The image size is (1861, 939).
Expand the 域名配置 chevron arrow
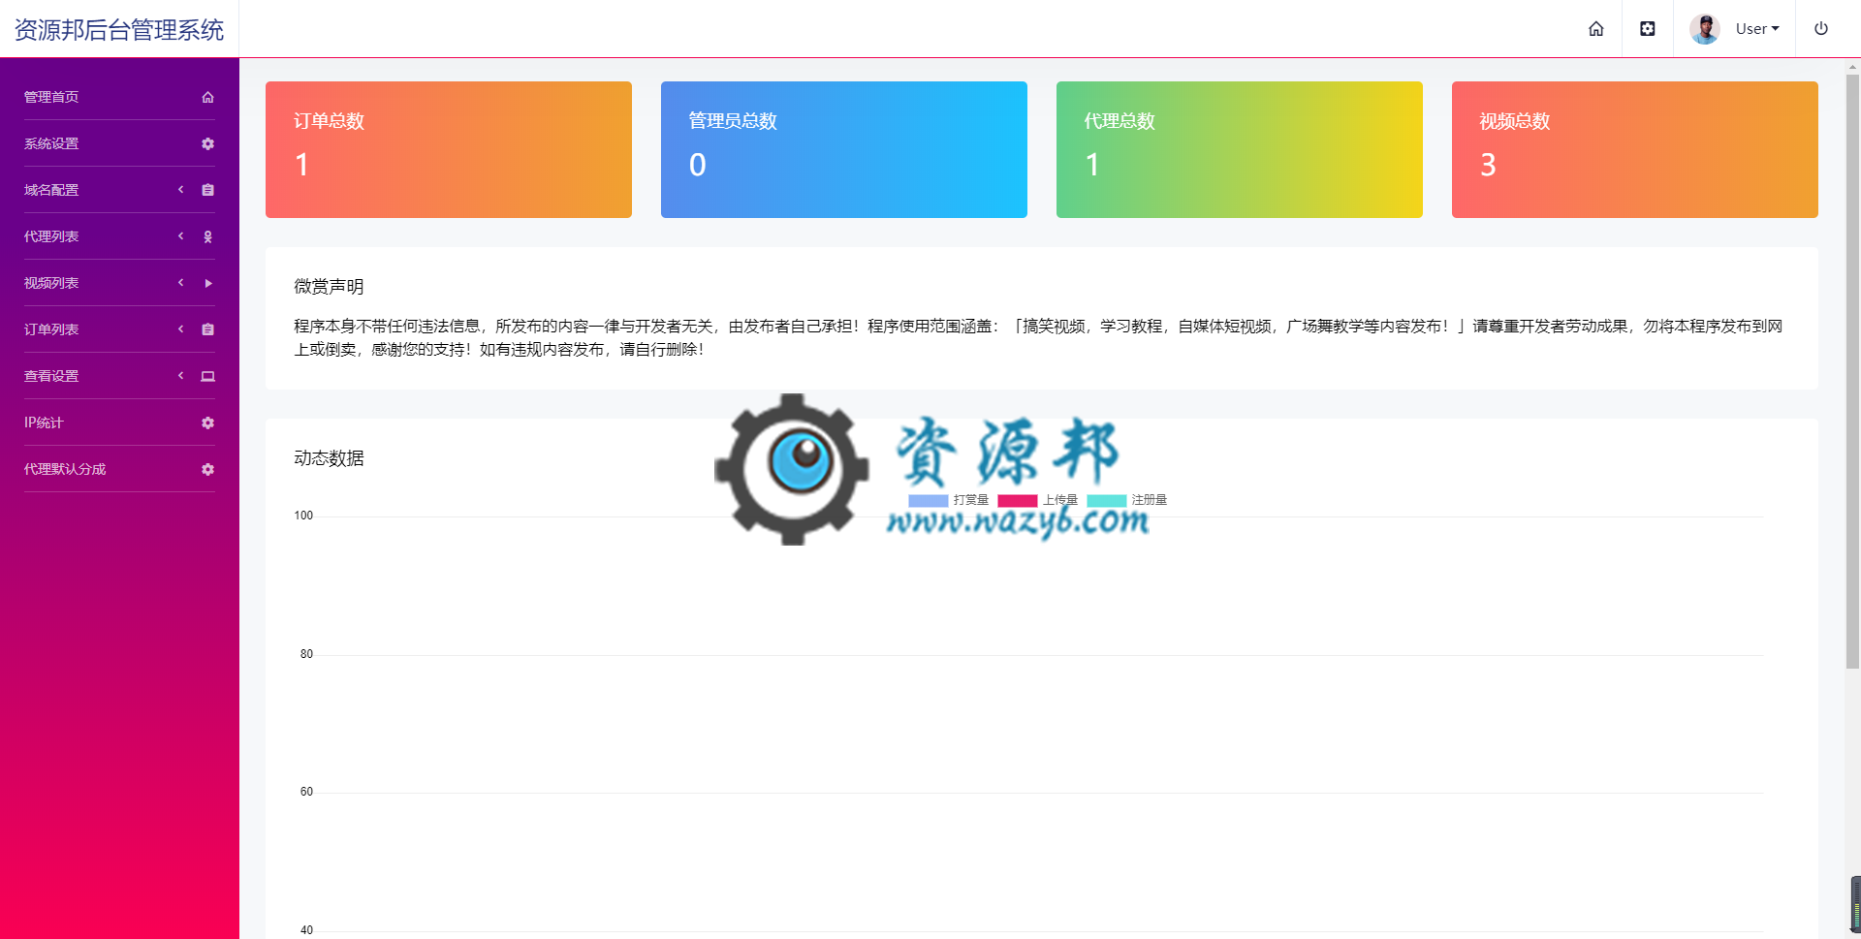[180, 190]
